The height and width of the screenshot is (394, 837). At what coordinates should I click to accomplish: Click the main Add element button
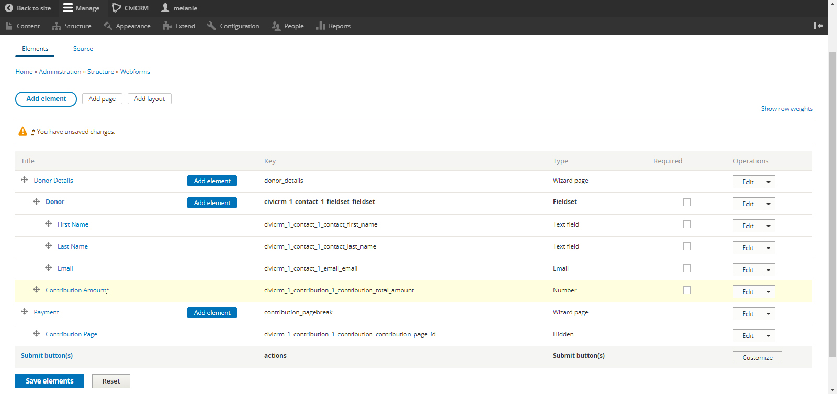pyautogui.click(x=46, y=99)
